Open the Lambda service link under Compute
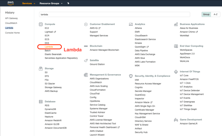222x136 pixels. (x=49, y=47)
